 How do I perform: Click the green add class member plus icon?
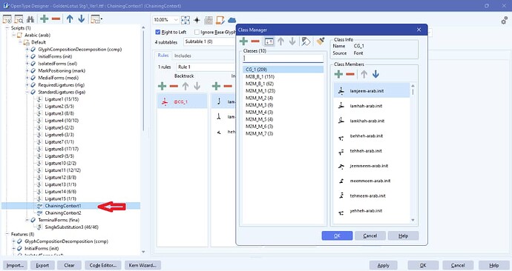338,74
